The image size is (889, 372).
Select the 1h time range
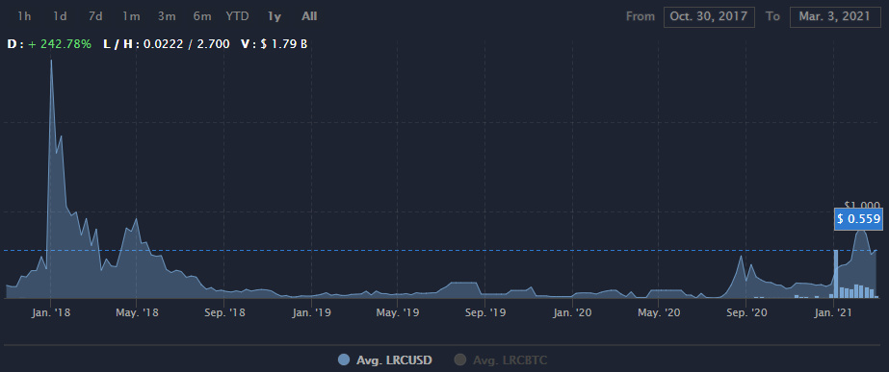pos(24,16)
